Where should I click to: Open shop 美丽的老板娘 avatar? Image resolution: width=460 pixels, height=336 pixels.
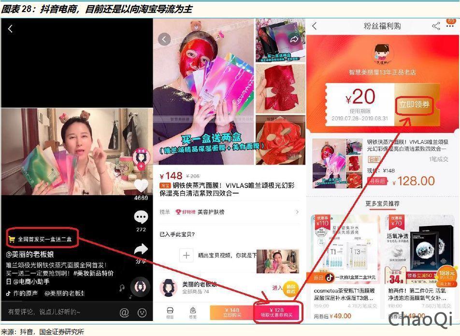(168, 287)
